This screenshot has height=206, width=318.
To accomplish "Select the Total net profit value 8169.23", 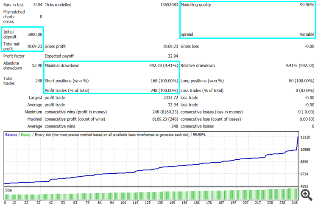I will [x=34, y=46].
